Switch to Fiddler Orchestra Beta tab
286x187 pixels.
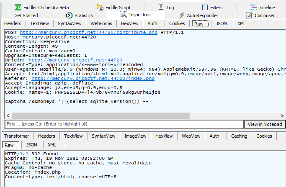[x=42, y=8]
